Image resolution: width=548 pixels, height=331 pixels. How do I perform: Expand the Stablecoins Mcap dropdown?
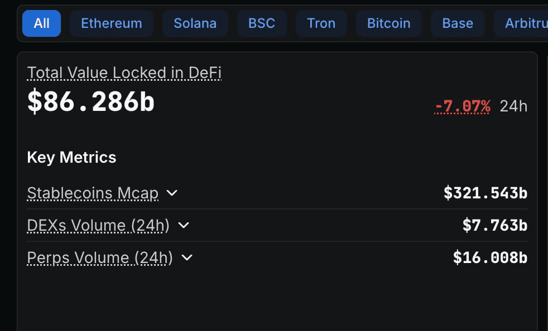click(172, 193)
